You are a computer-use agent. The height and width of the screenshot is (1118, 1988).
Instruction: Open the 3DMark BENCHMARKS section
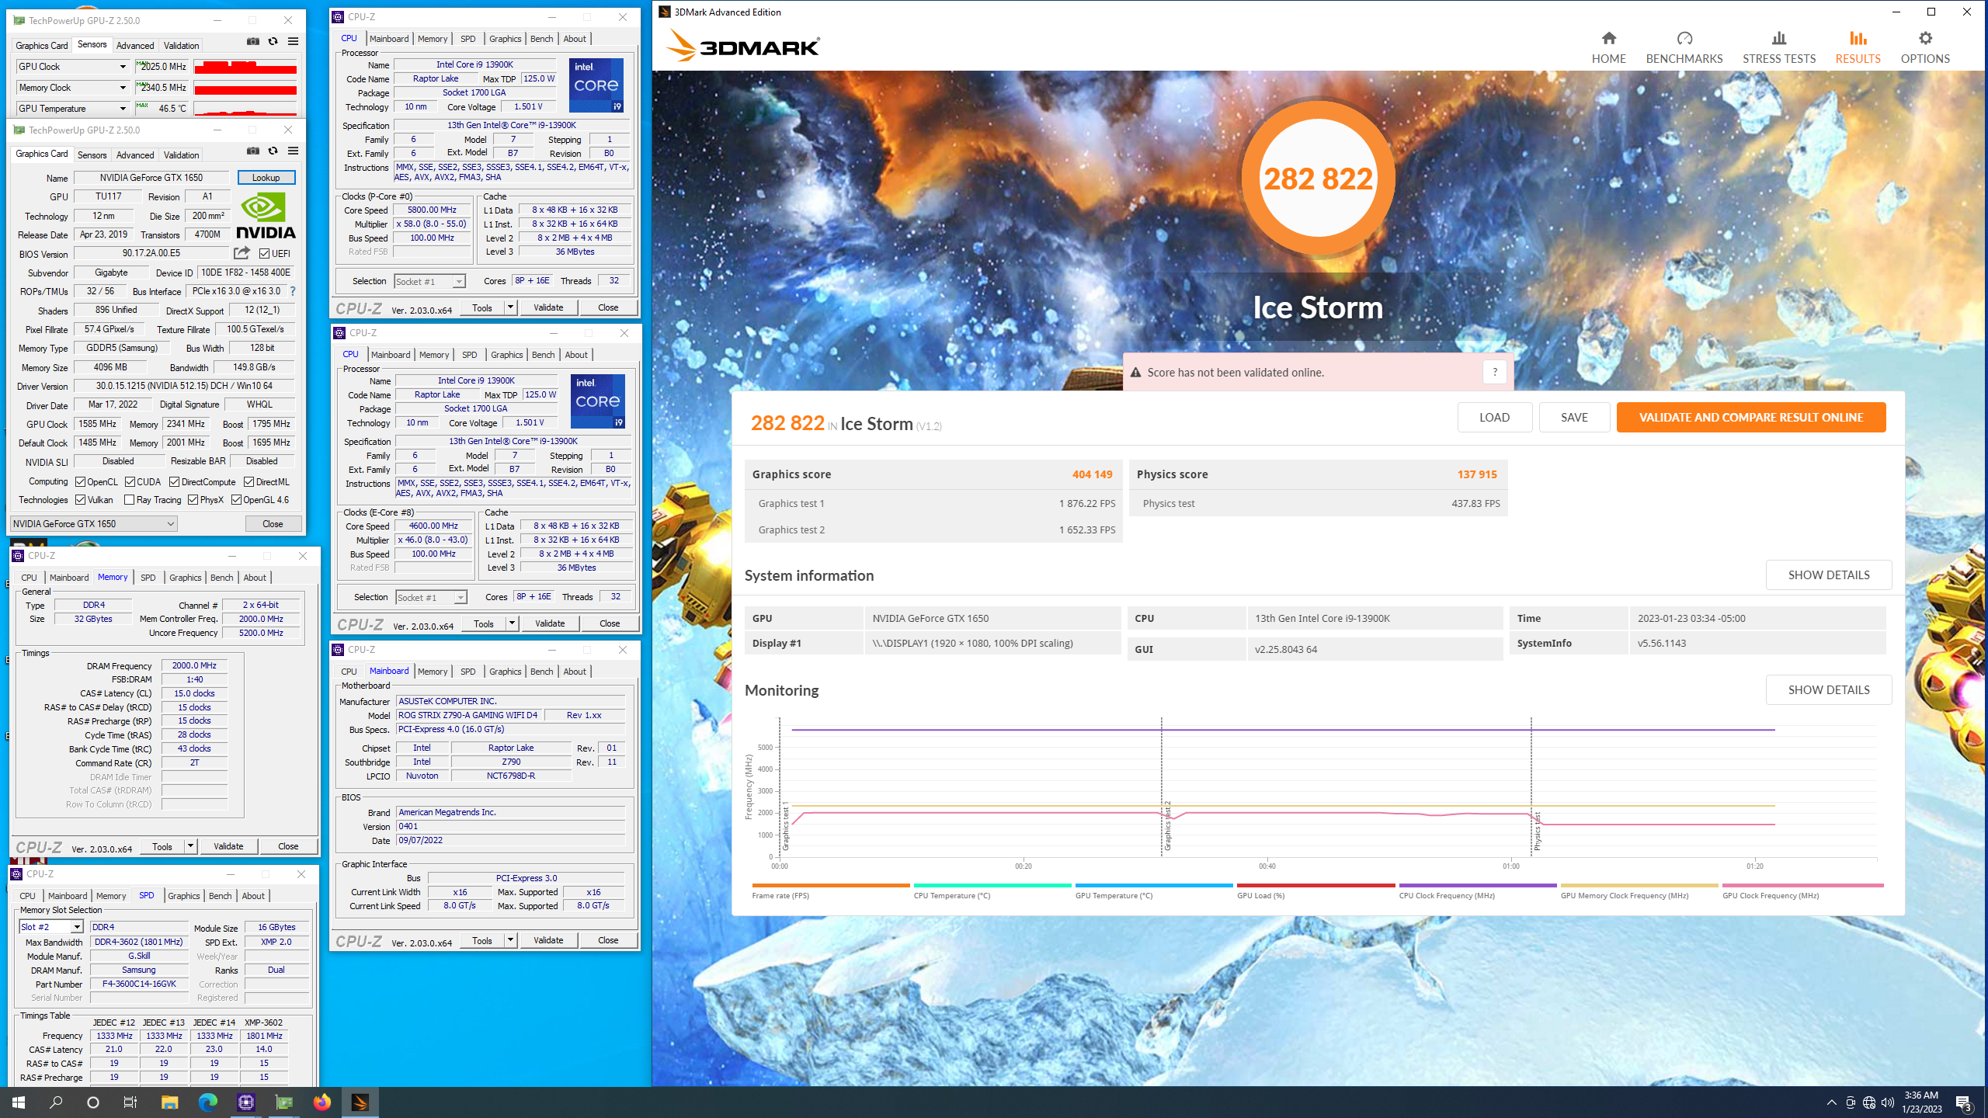pos(1684,47)
